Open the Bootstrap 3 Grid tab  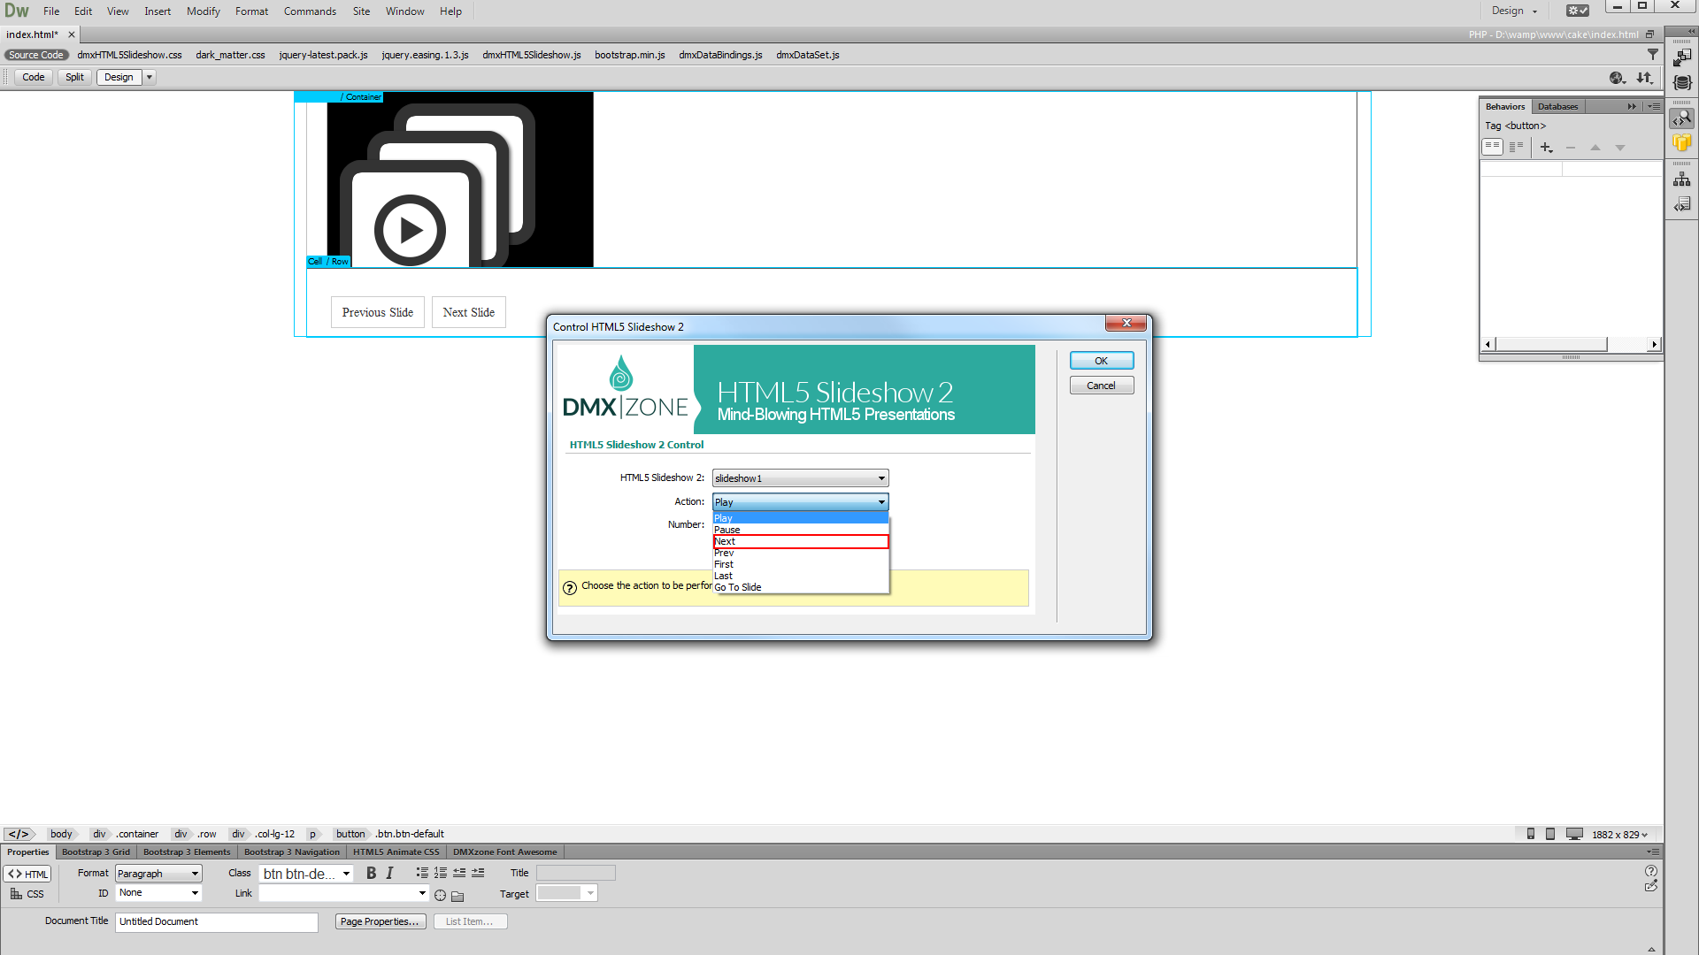pyautogui.click(x=96, y=852)
